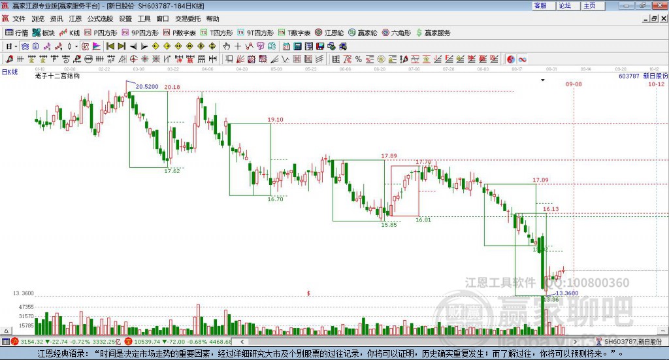669x360 pixels.
Task: Select the crosshair cursor tool
Action: click(x=238, y=46)
